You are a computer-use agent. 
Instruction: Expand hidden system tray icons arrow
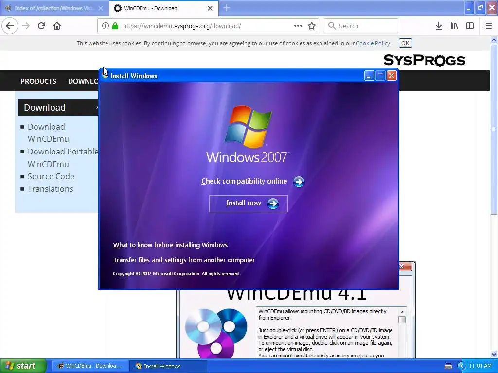462,366
